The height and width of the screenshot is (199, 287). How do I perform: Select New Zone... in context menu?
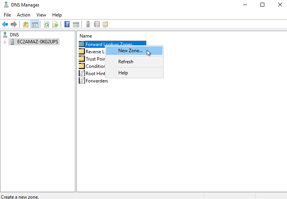point(130,51)
